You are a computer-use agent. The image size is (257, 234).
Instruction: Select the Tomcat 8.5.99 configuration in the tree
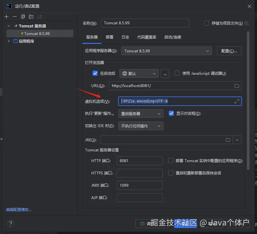click(40, 33)
